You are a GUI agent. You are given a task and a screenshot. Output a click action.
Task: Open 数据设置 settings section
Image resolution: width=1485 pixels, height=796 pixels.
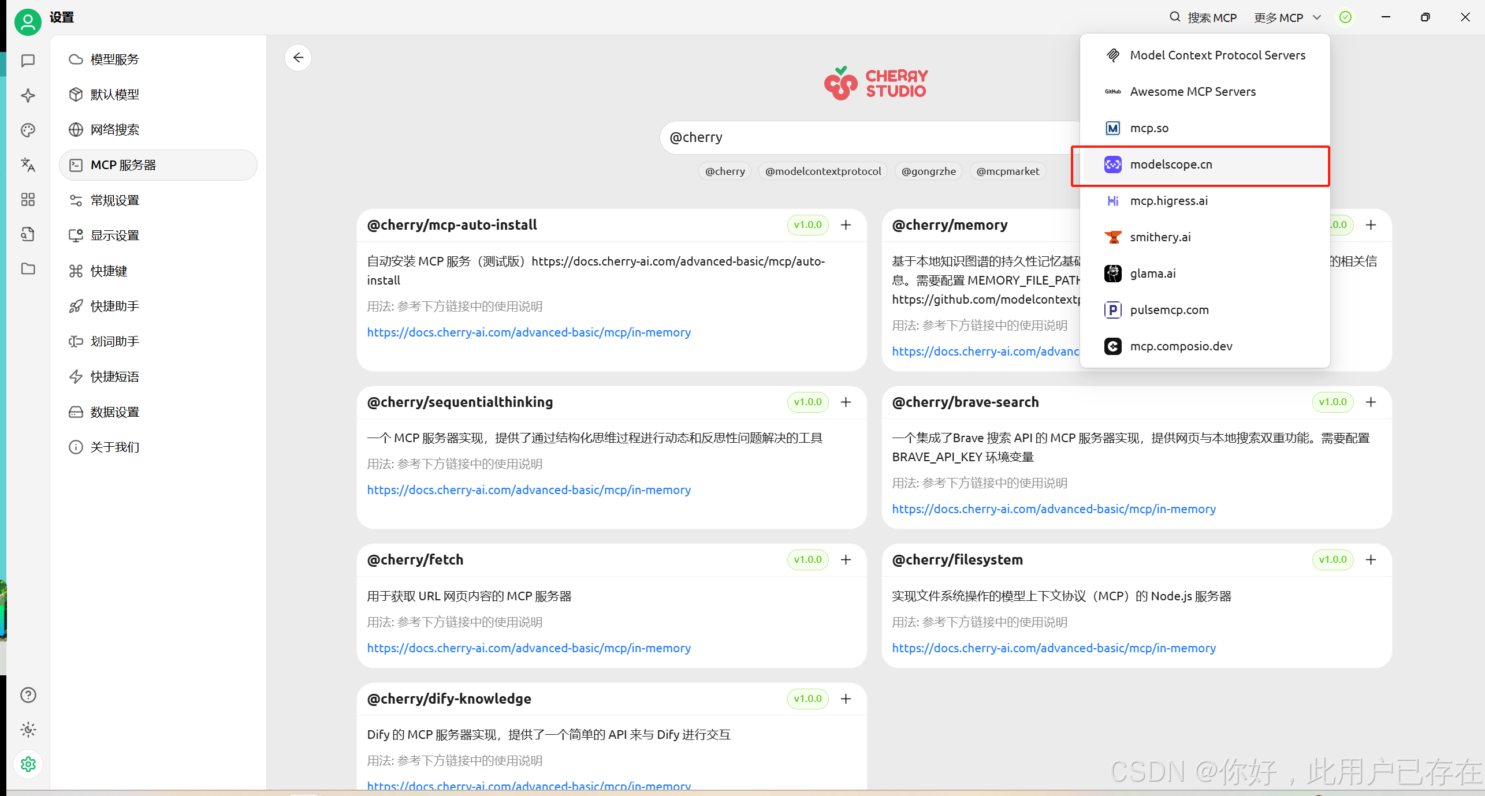(158, 412)
